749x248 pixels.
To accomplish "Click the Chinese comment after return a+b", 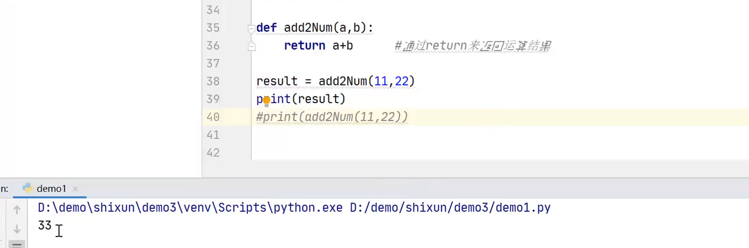I will point(472,46).
